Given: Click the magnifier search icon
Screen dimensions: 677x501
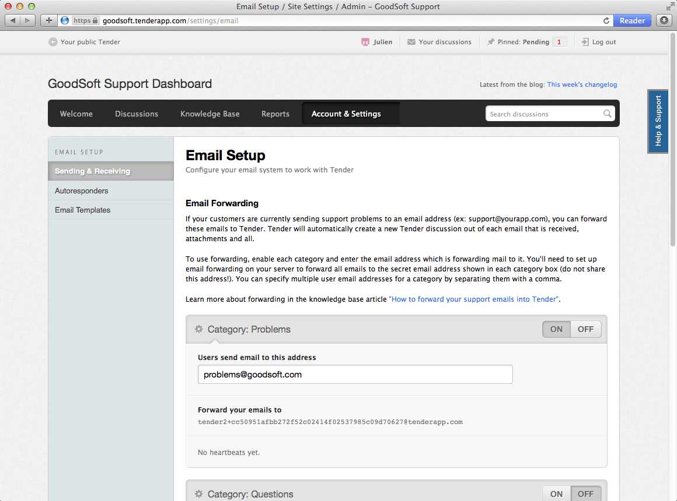Looking at the screenshot, I should tap(607, 114).
